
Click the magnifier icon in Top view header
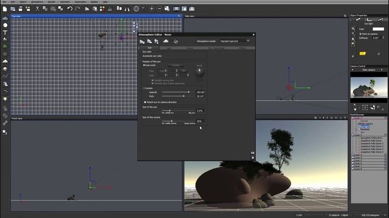pos(179,16)
